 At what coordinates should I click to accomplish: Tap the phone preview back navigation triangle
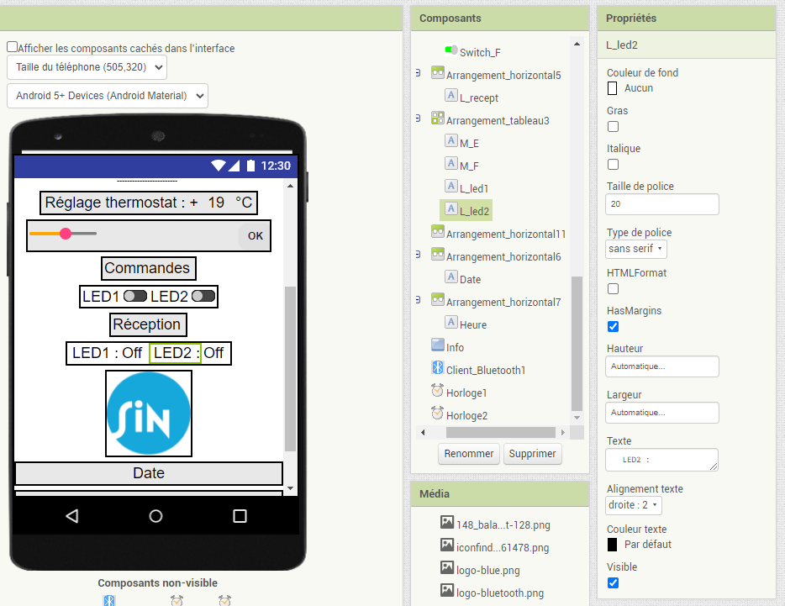pos(72,516)
